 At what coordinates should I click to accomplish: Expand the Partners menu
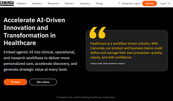[70, 3]
